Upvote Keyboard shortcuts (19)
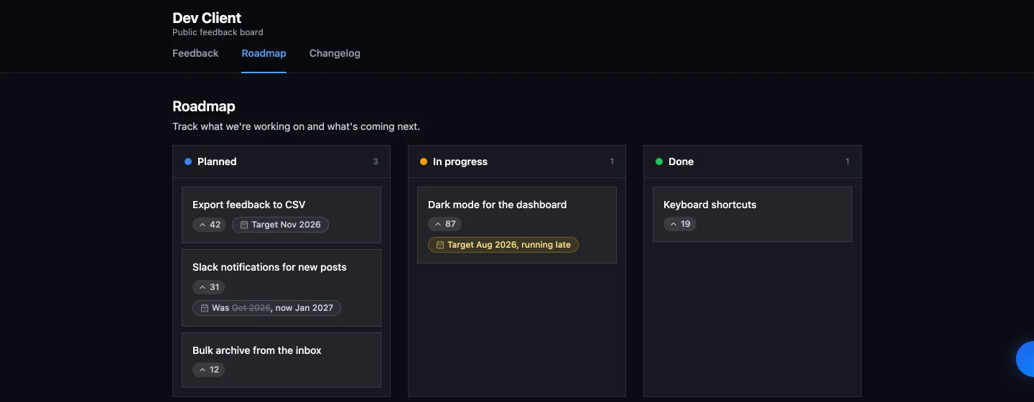Screen dimensions: 1034x402 pos(680,224)
